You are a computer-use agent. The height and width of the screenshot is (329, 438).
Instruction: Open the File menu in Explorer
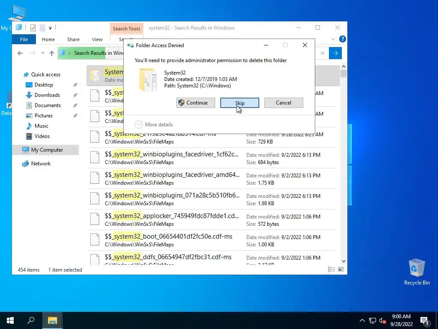click(24, 39)
